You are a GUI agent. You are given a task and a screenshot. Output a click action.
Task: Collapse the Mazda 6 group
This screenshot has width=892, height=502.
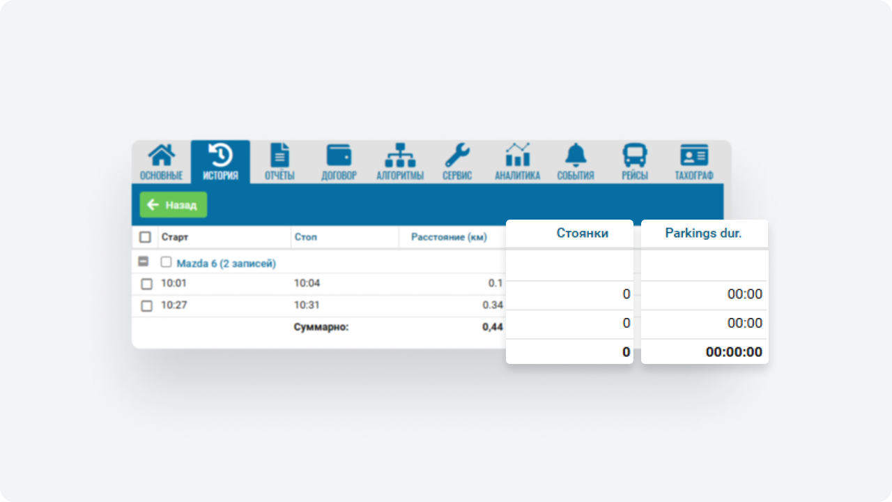pos(144,262)
